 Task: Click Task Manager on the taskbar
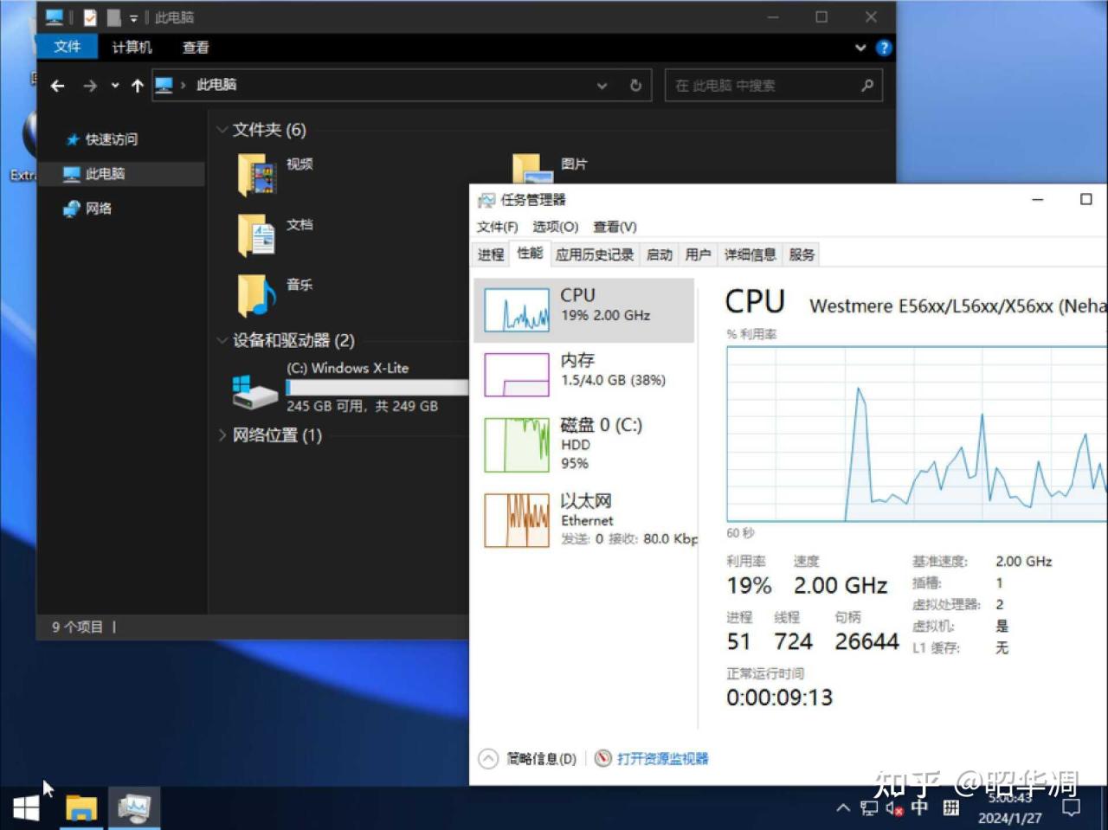point(134,808)
